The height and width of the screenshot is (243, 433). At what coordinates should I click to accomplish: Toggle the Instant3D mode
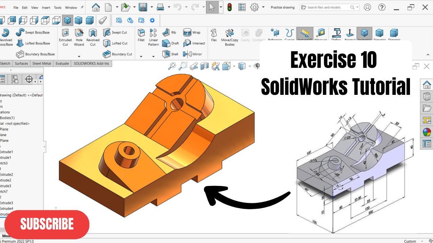[305, 34]
